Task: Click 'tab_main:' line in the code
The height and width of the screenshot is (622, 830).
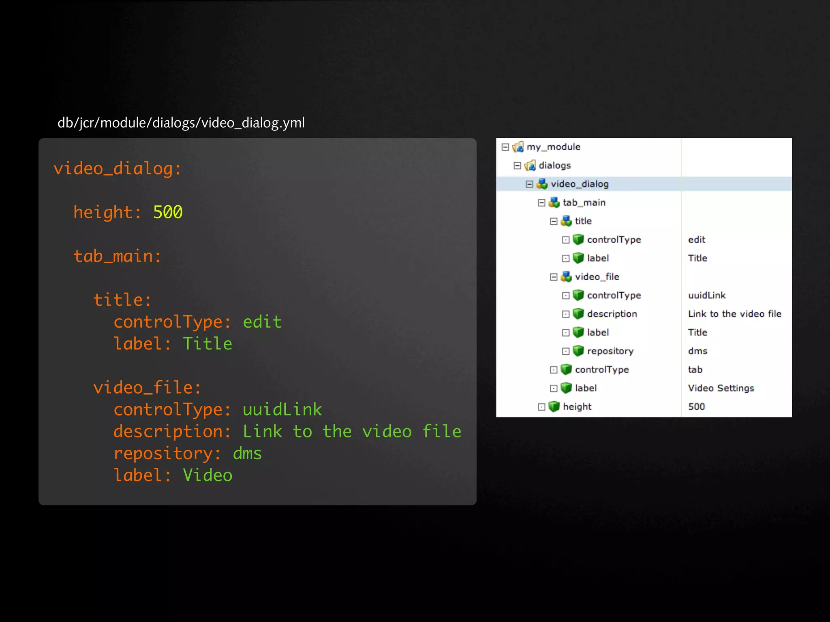Action: click(118, 256)
